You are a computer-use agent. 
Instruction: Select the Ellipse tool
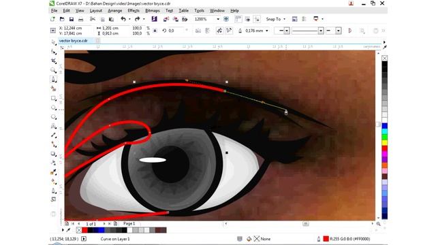coord(53,108)
